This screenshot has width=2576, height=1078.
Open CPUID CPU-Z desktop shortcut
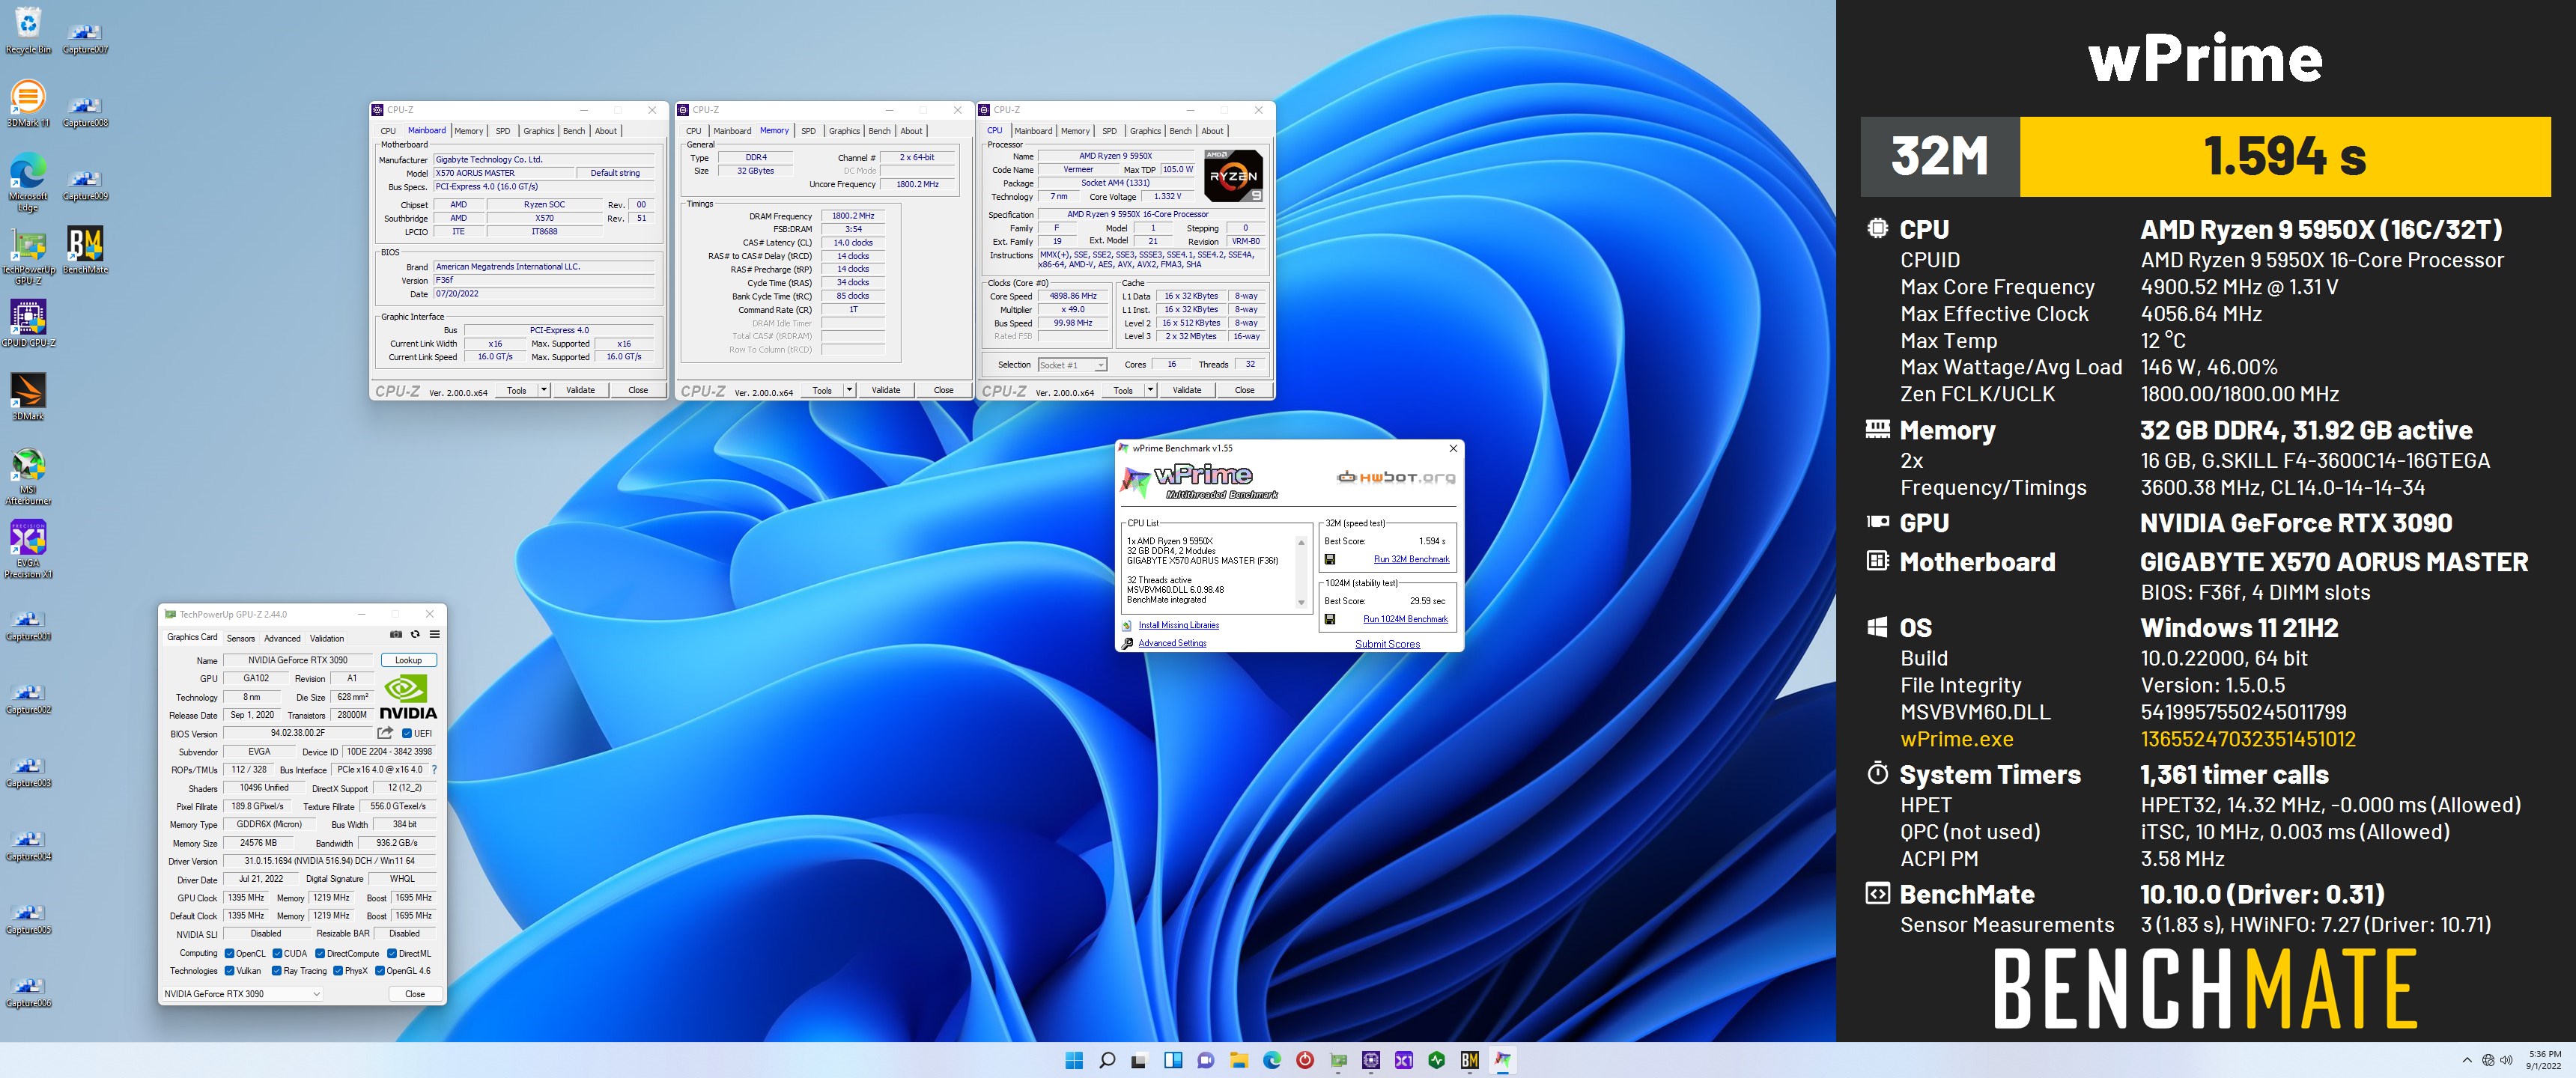pos(28,323)
